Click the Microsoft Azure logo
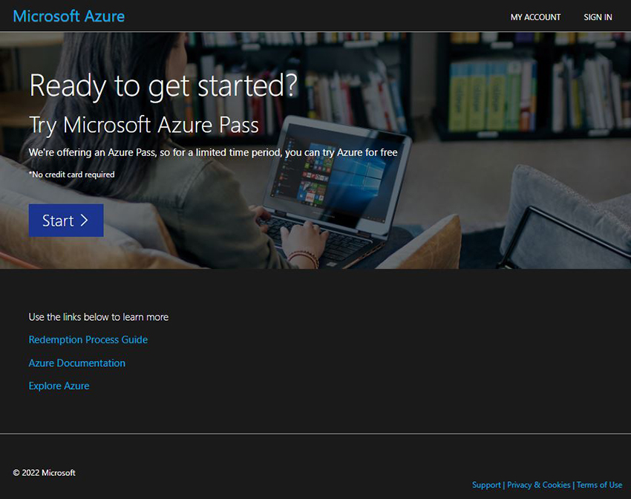This screenshot has height=499, width=631. (69, 16)
